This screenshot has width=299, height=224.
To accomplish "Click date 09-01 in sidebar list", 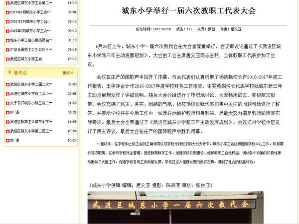I will click(72, 12).
